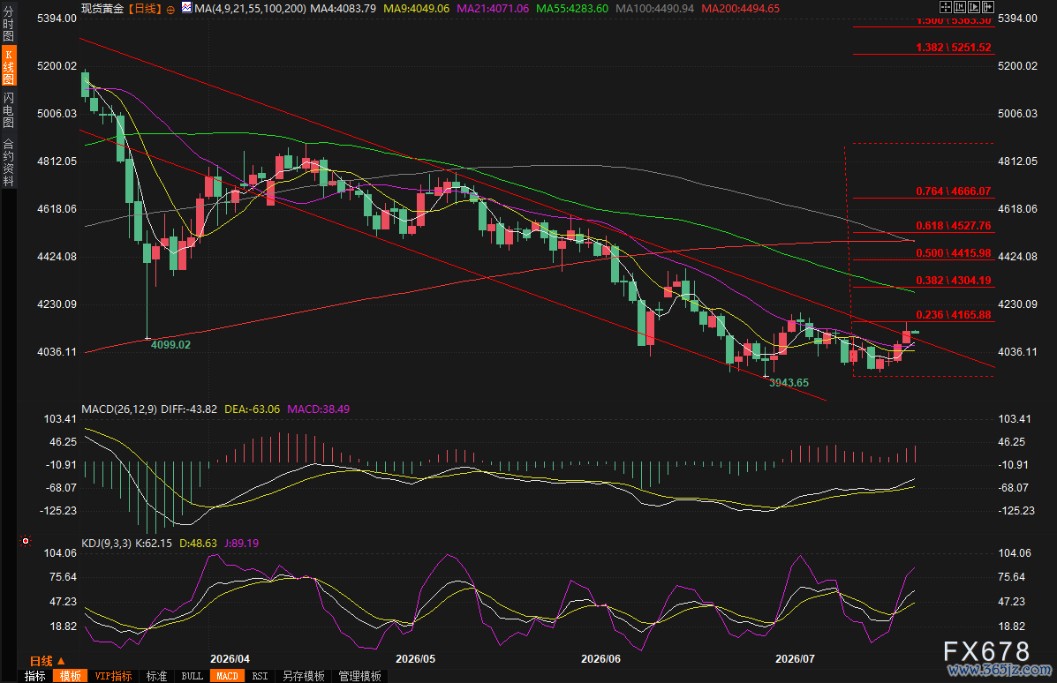Open the MA indicator settings chart icon
Screen dimensions: 1057x683
186,7
